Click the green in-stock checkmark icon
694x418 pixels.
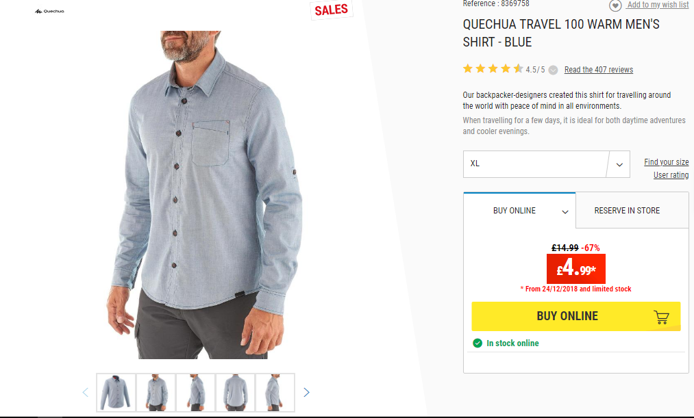477,343
